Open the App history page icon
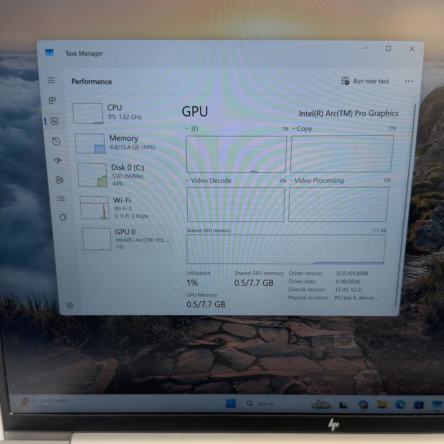 point(56,141)
